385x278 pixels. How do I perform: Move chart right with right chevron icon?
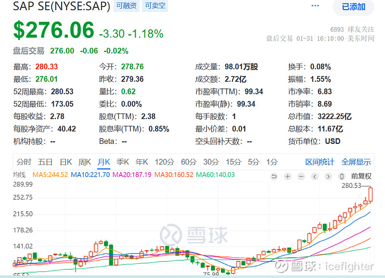coord(328,177)
